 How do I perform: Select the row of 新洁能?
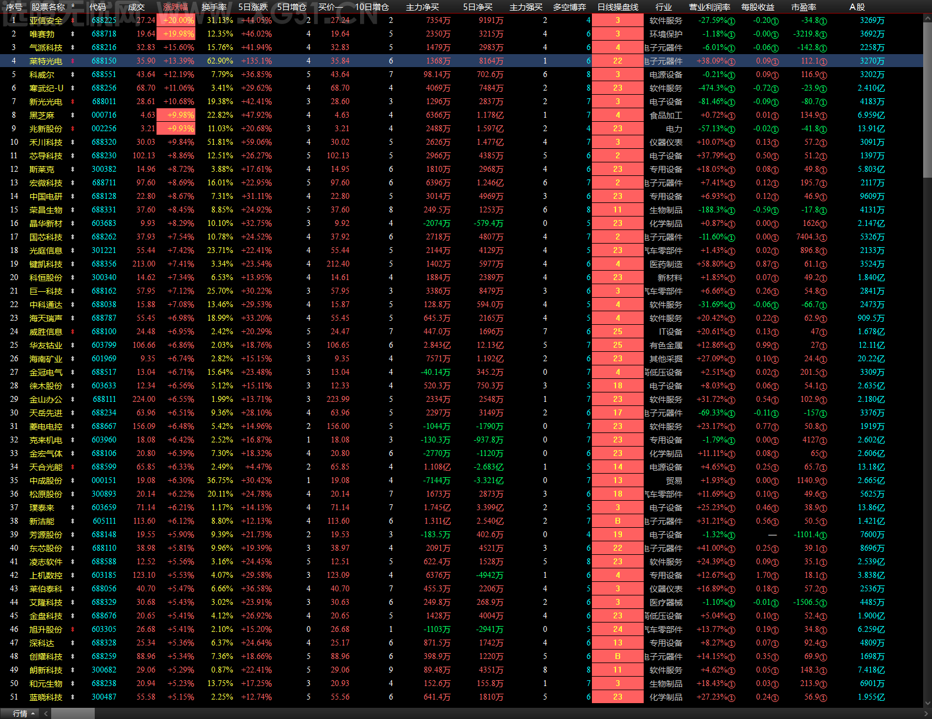[461, 521]
